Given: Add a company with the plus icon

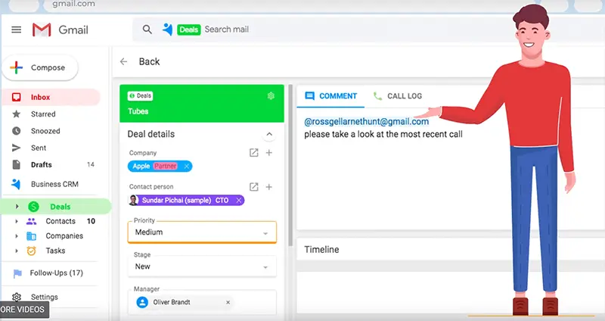Looking at the screenshot, I should (x=269, y=153).
